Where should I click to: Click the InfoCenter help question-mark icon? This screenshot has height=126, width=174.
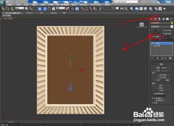[154, 2]
